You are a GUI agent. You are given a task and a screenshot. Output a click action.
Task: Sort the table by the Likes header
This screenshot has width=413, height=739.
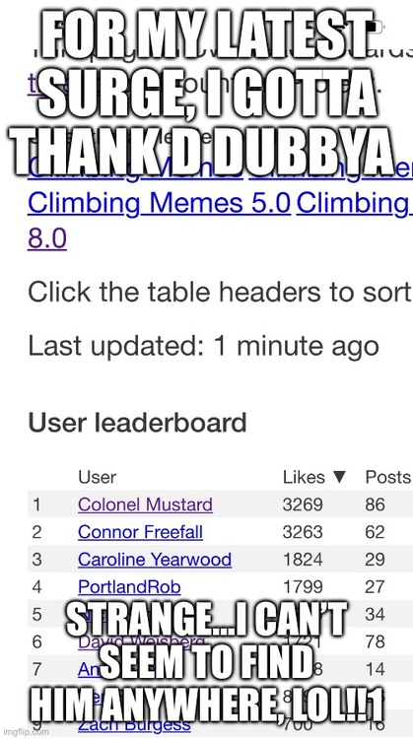(305, 477)
